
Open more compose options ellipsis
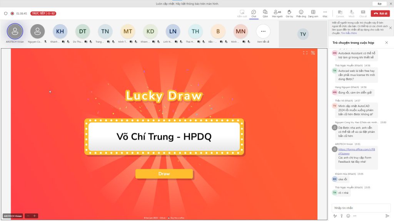pos(354,216)
